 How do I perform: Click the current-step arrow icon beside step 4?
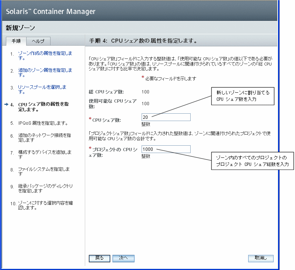click(7, 104)
